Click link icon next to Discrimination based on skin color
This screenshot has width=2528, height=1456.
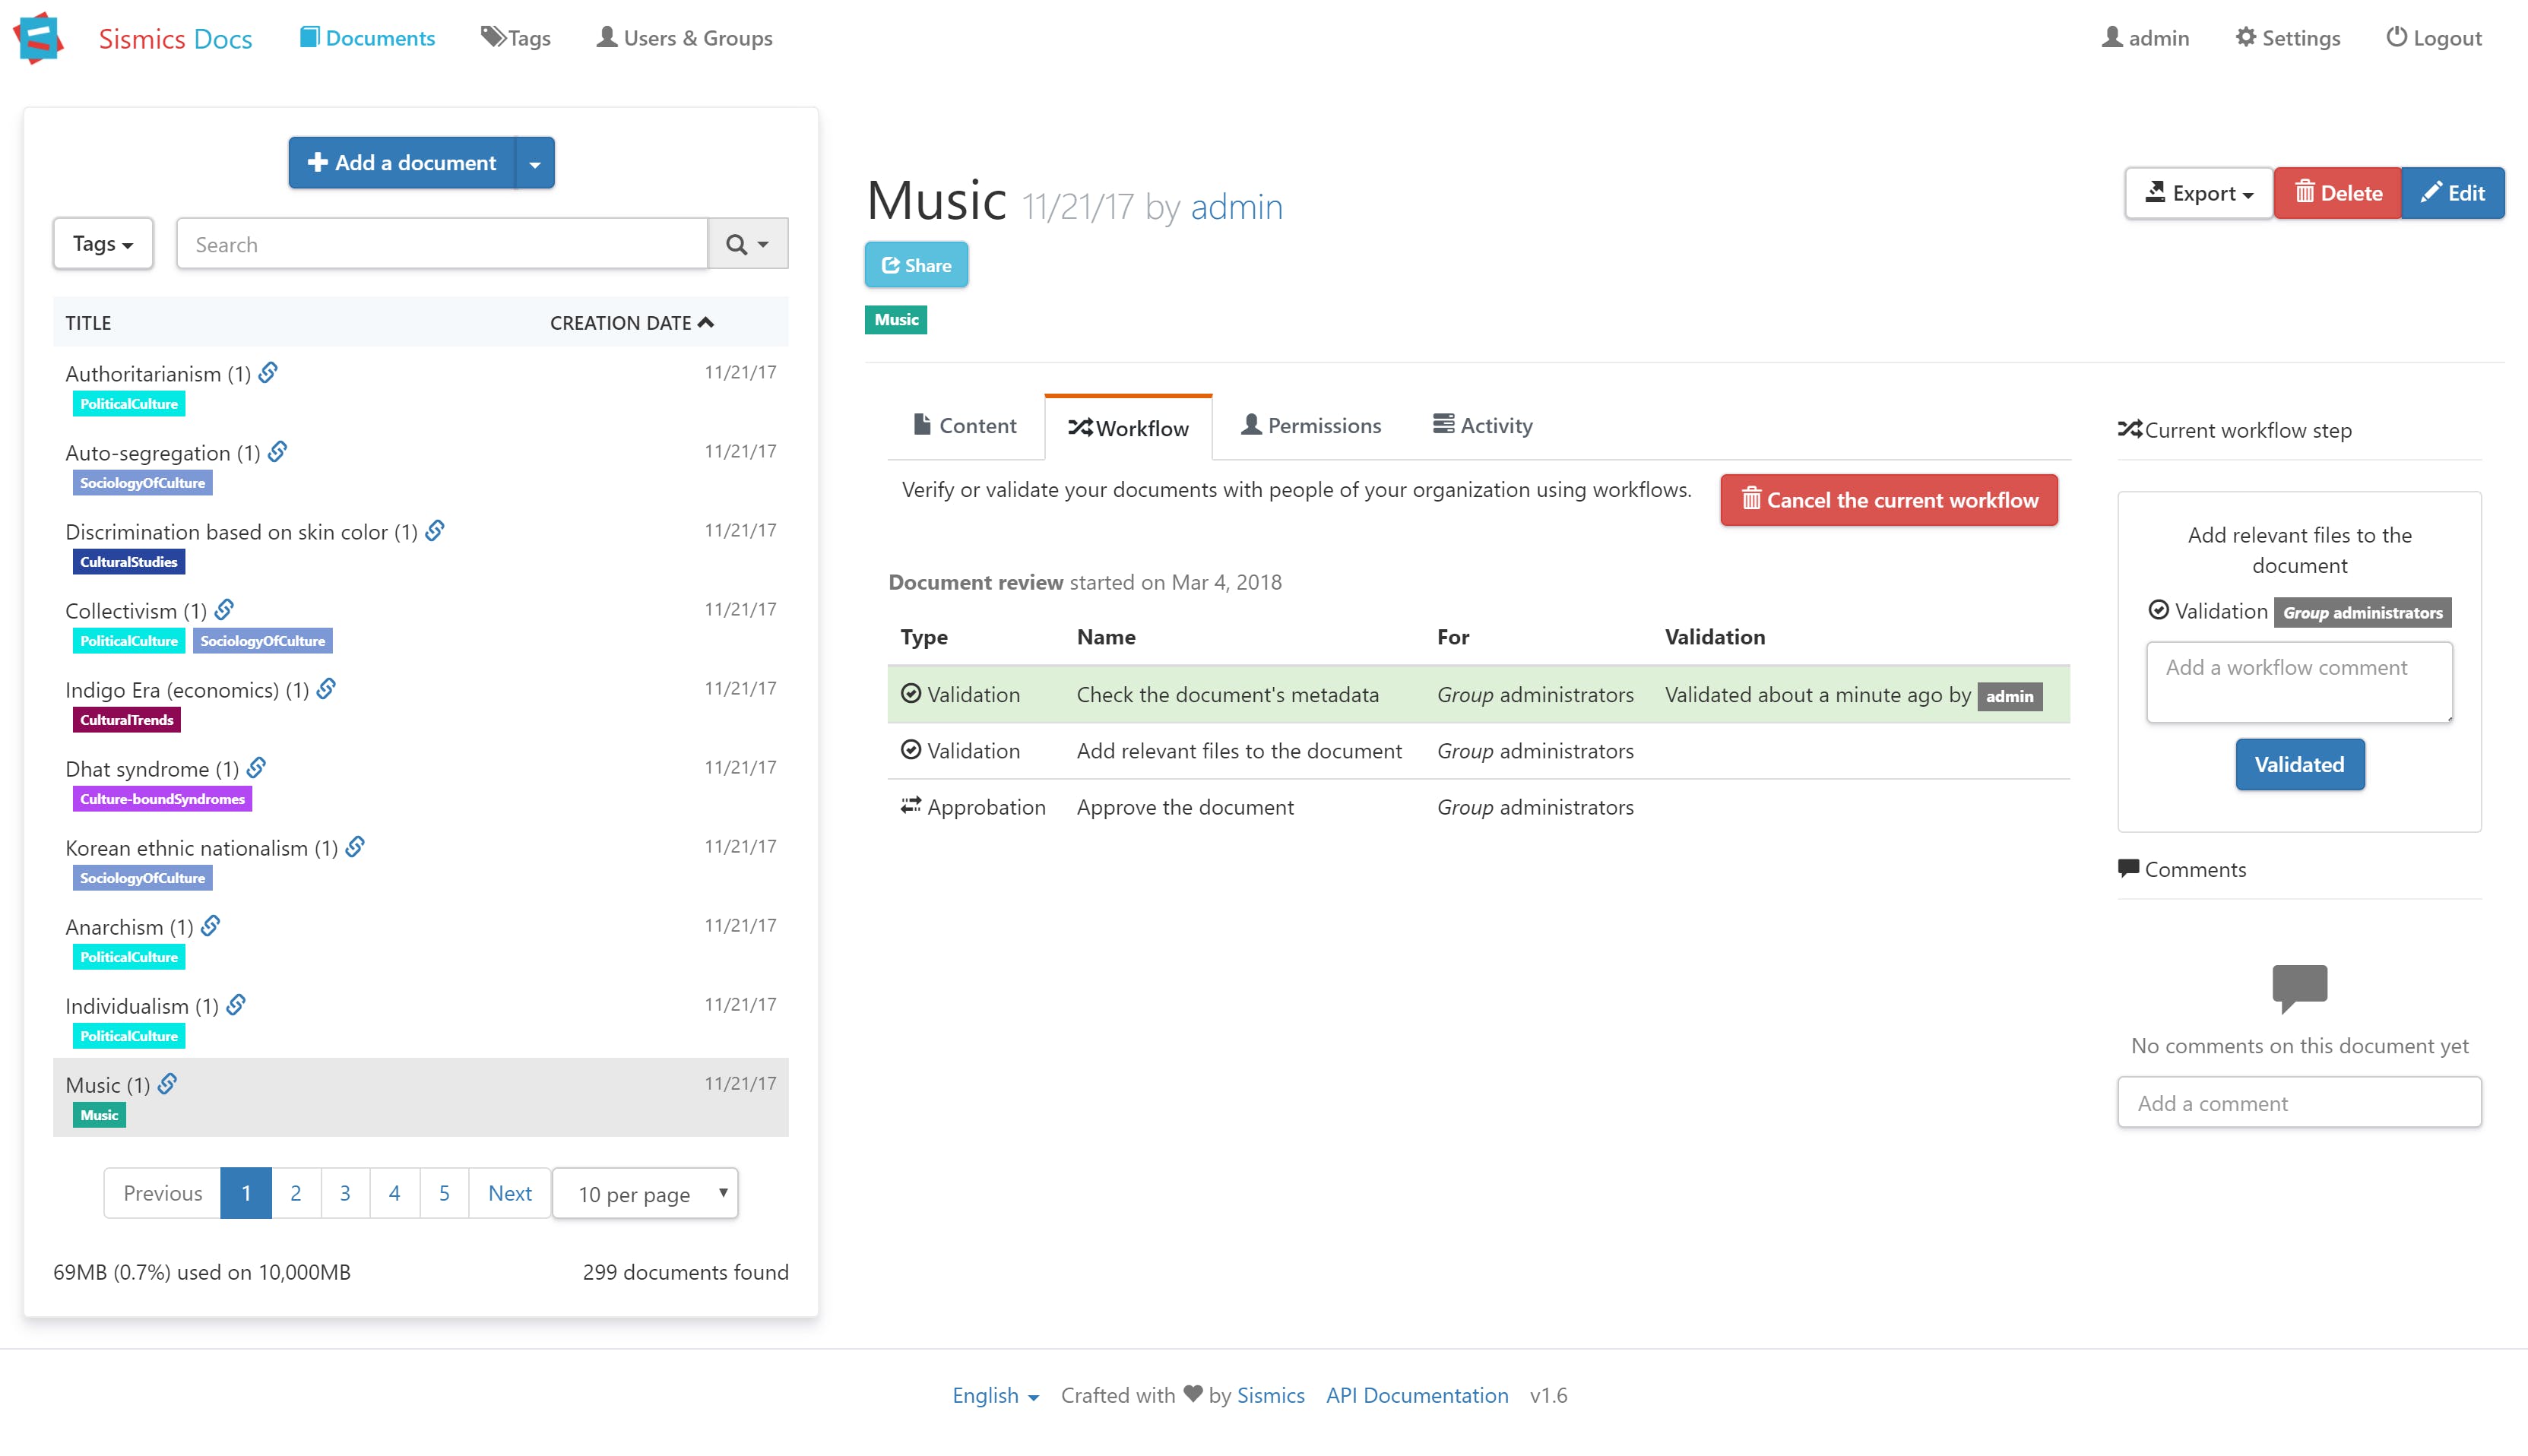[435, 531]
